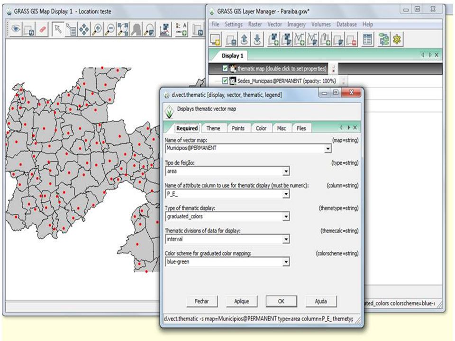Select the Zoom out magnifier tool
The width and height of the screenshot is (455, 341).
tap(110, 30)
